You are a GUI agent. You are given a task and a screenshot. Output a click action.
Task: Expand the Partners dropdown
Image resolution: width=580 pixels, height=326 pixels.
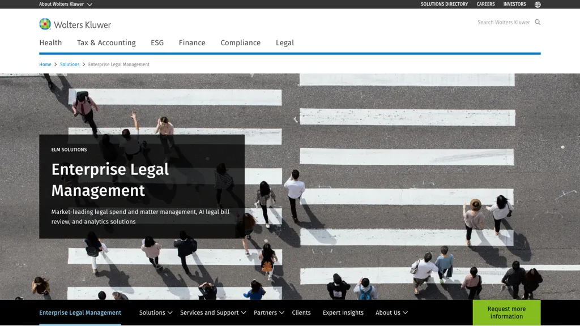coord(269,312)
